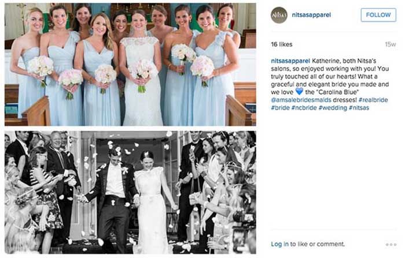Open the #ncbride hashtag
Viewport: 405px width, 258px height.
[x=304, y=108]
